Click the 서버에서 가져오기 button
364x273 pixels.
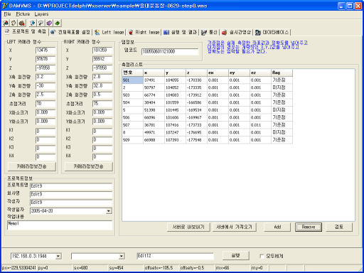[234, 227]
